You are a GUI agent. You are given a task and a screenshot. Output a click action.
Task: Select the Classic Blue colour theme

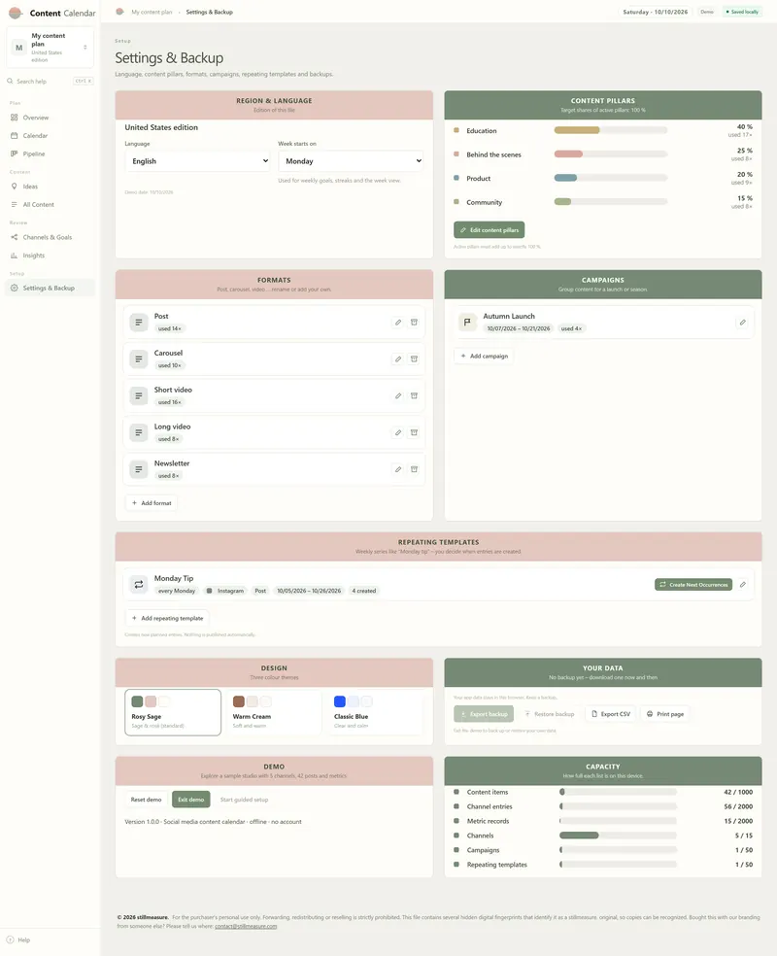(376, 712)
